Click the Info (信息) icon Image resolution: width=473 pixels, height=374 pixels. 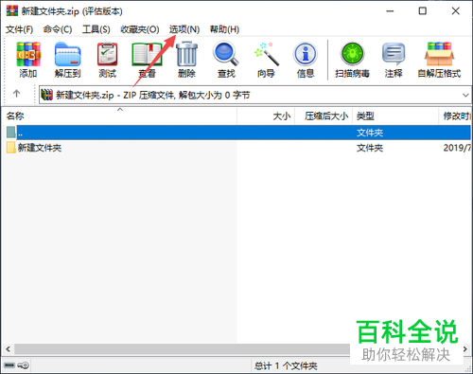(x=306, y=54)
